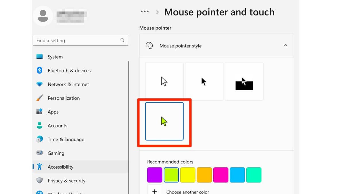Pick the purple pointer color
The width and height of the screenshot is (345, 194).
pos(155,175)
